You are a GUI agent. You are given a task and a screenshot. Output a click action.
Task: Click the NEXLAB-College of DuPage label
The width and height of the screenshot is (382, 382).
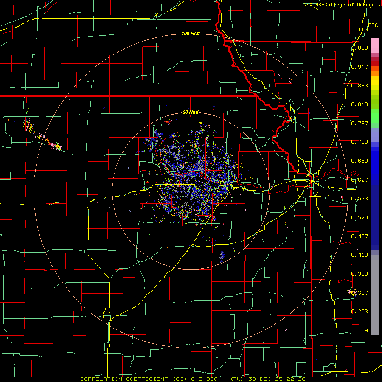tap(341, 5)
